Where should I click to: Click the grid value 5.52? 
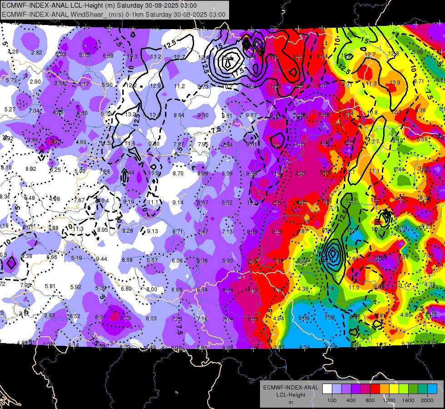point(227,202)
